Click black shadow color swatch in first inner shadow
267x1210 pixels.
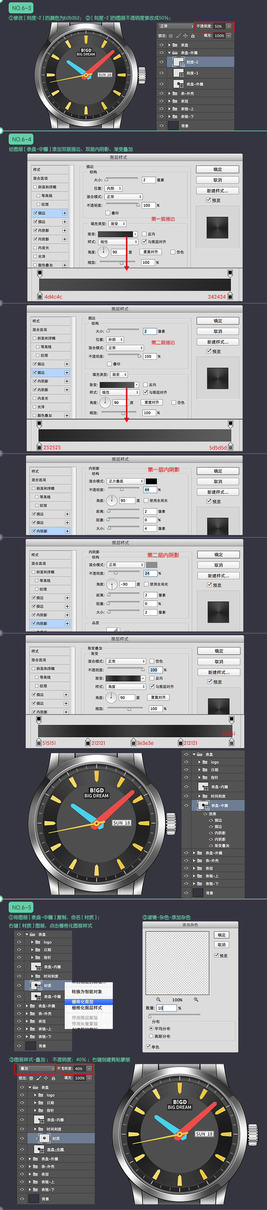(x=151, y=481)
